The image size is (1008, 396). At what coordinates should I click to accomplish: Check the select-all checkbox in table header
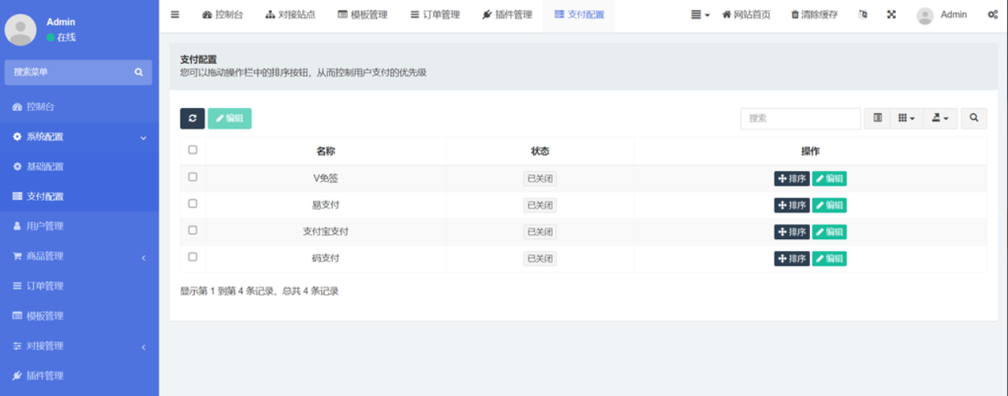192,150
